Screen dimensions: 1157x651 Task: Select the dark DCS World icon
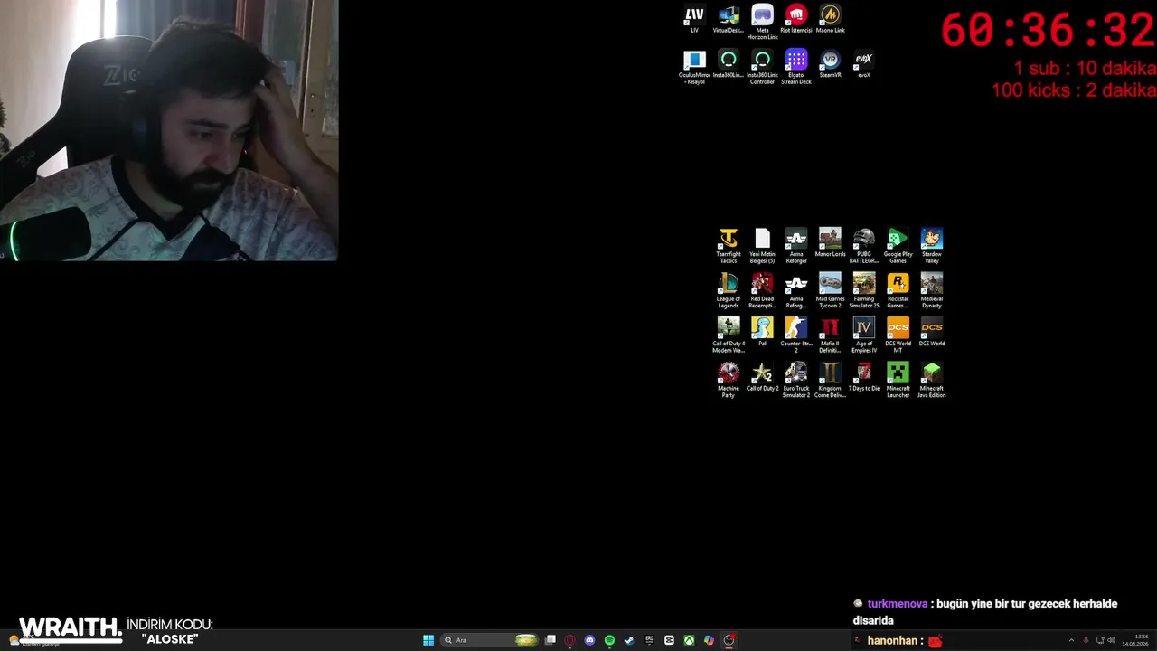pyautogui.click(x=932, y=333)
